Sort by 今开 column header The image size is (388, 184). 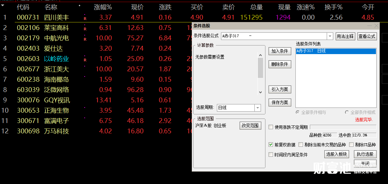coord(368,8)
